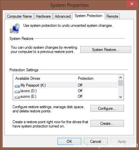Click Create... to make a restore point
Screen dimensions: 139x150
[107, 124]
